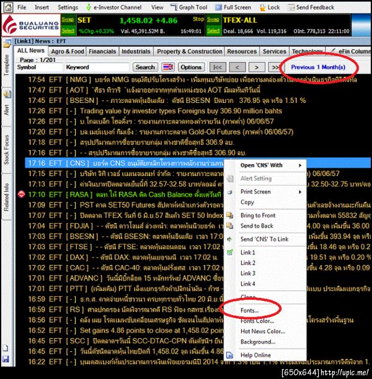
Task: Switch to Resources tab
Action: point(242,51)
